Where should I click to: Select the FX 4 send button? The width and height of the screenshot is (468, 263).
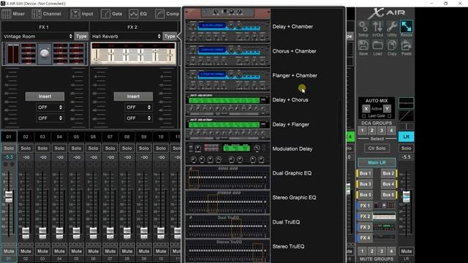(365, 238)
